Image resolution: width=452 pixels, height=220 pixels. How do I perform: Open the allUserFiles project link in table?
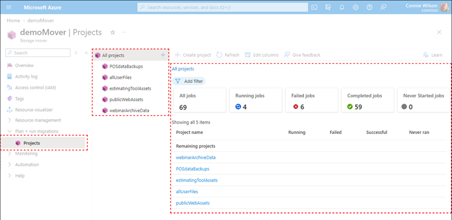[187, 191]
